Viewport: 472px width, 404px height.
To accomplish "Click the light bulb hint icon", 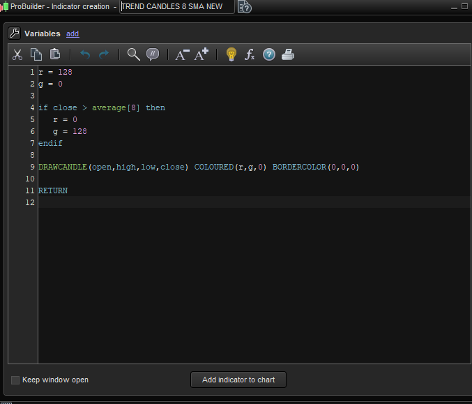I will 231,54.
